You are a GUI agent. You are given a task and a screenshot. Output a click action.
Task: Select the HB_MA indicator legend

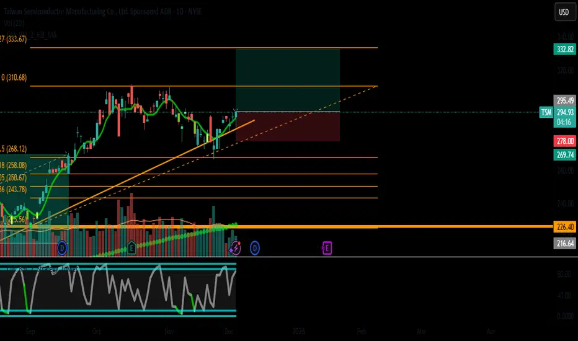point(32,35)
